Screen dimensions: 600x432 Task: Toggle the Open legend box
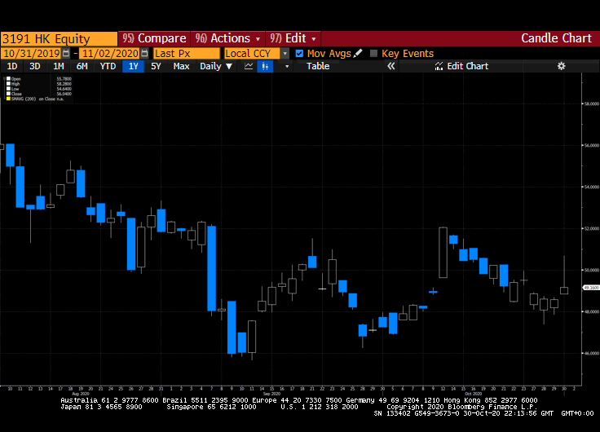[x=8, y=79]
